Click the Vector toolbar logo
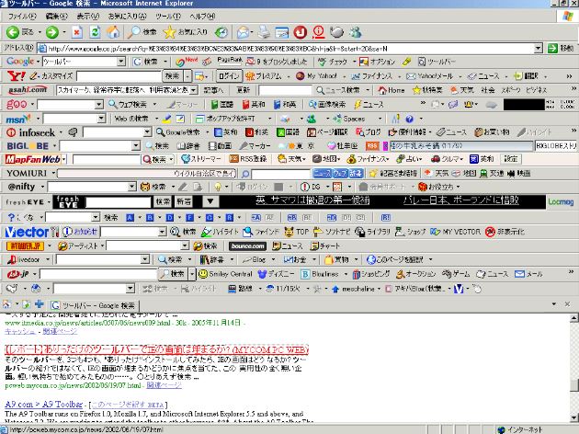The height and width of the screenshot is (434, 579). pyautogui.click(x=27, y=232)
